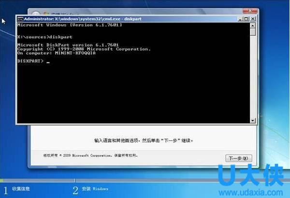290x198 pixels.
Task: Click step 1 收集信息 label
Action: 21,189
